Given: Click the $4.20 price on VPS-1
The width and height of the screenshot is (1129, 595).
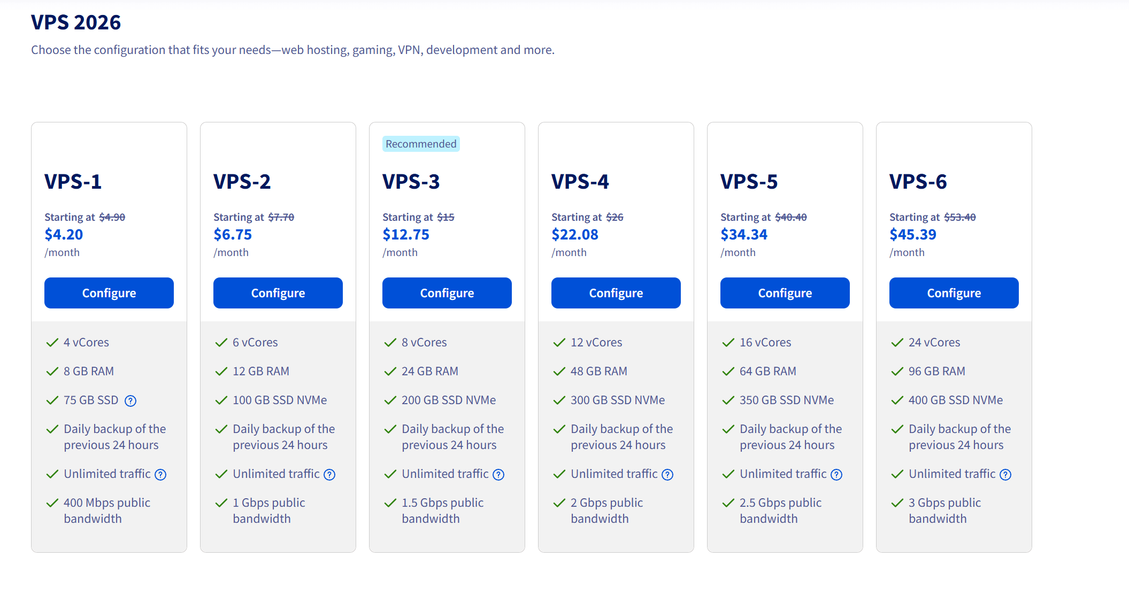Looking at the screenshot, I should pos(64,234).
